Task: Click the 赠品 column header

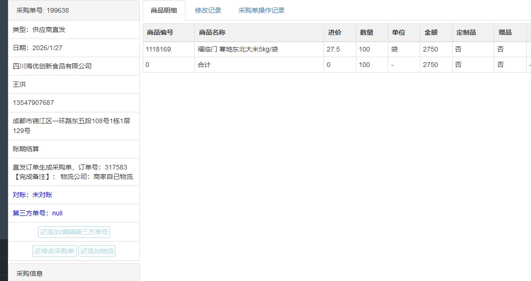Action: tap(505, 33)
